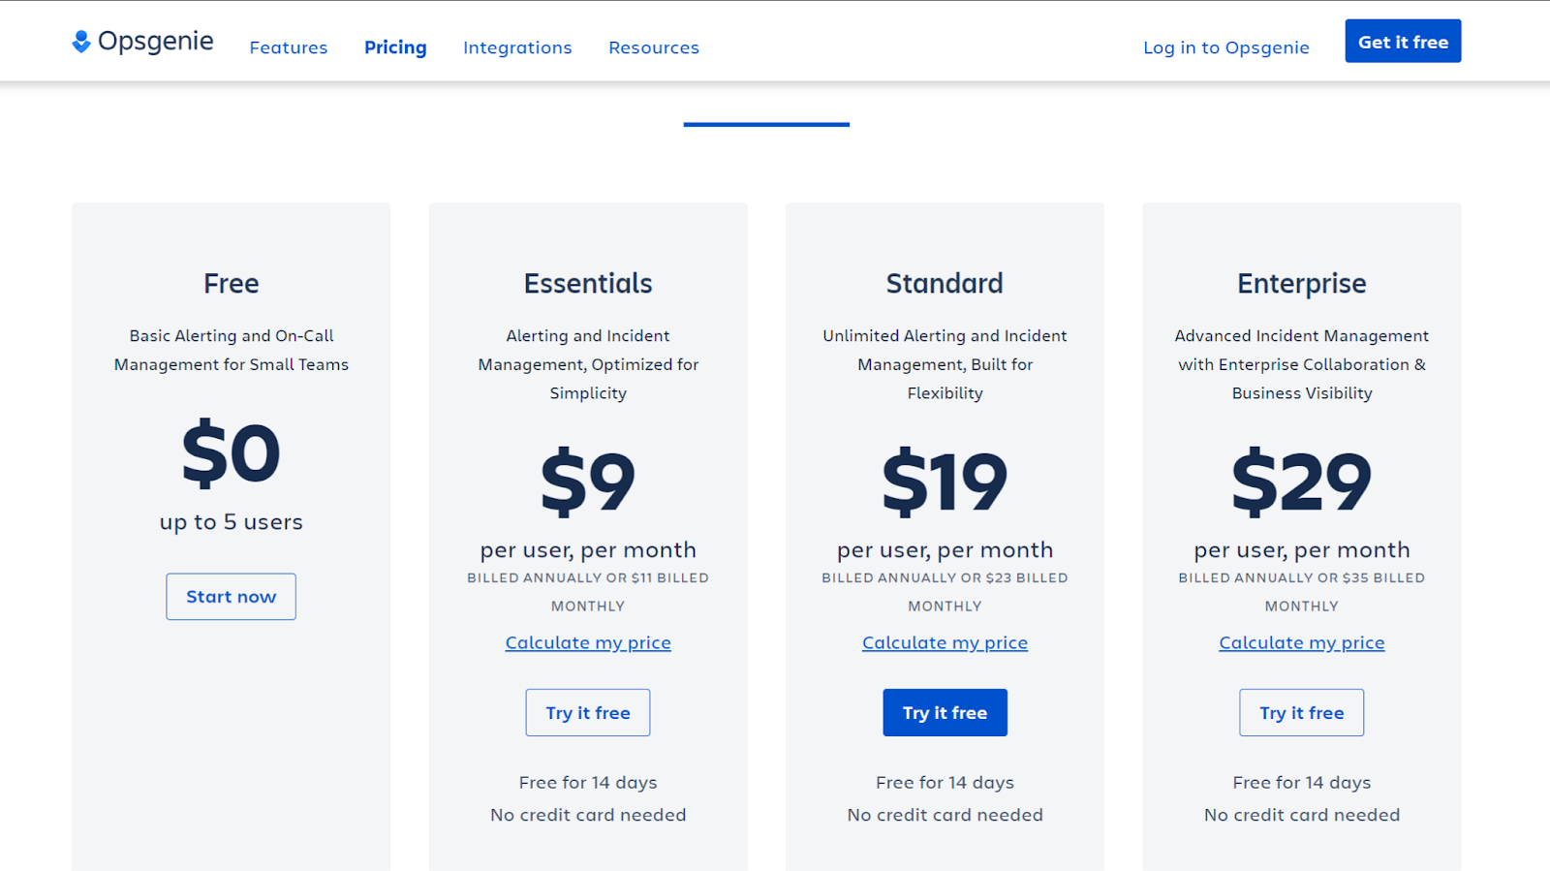This screenshot has height=871, width=1550.
Task: Click 'Free for 14 days' under Essentials
Action: (x=588, y=782)
